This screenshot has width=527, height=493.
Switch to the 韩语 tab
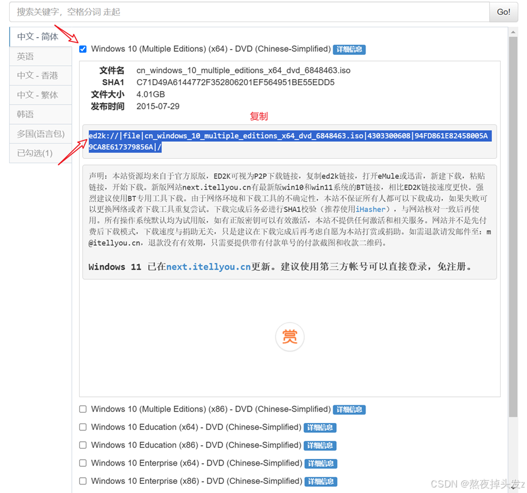[x=40, y=114]
